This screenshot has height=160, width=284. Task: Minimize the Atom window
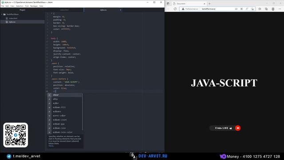[148, 2]
